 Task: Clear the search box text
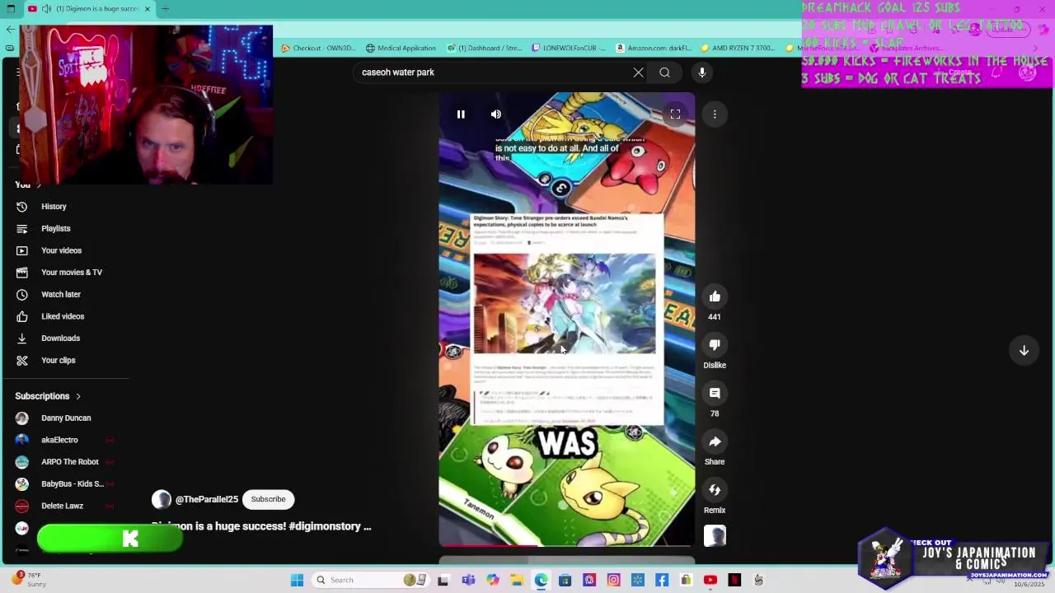(x=638, y=72)
